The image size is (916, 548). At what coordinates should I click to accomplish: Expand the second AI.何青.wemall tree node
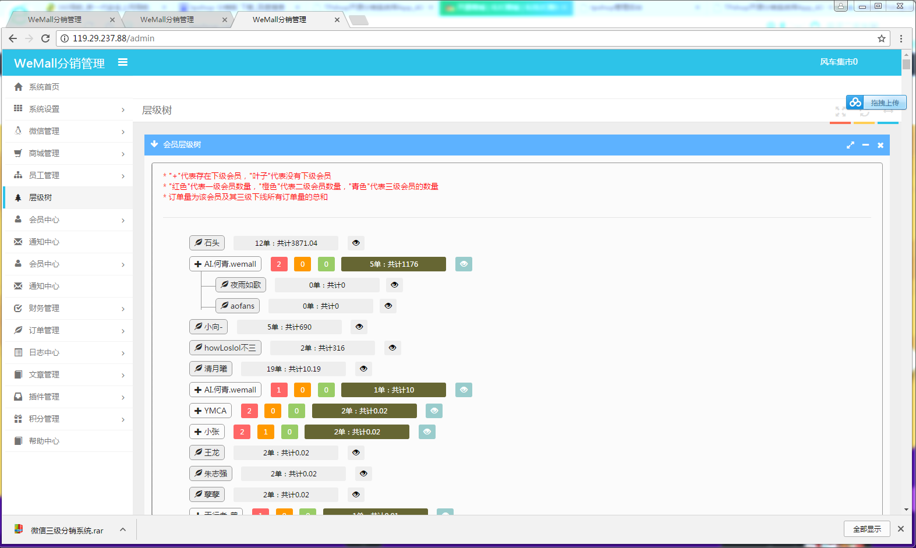tap(225, 390)
